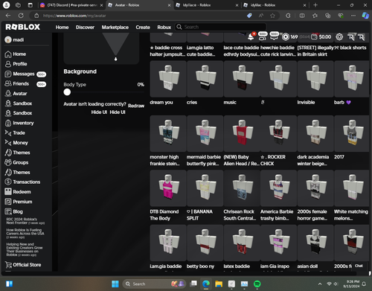Open the Robux menu item
Image resolution: width=372 pixels, height=291 pixels.
tap(164, 28)
